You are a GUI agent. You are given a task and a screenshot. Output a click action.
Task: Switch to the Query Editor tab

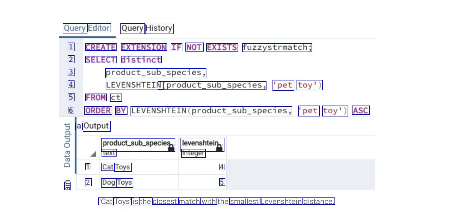(x=87, y=28)
